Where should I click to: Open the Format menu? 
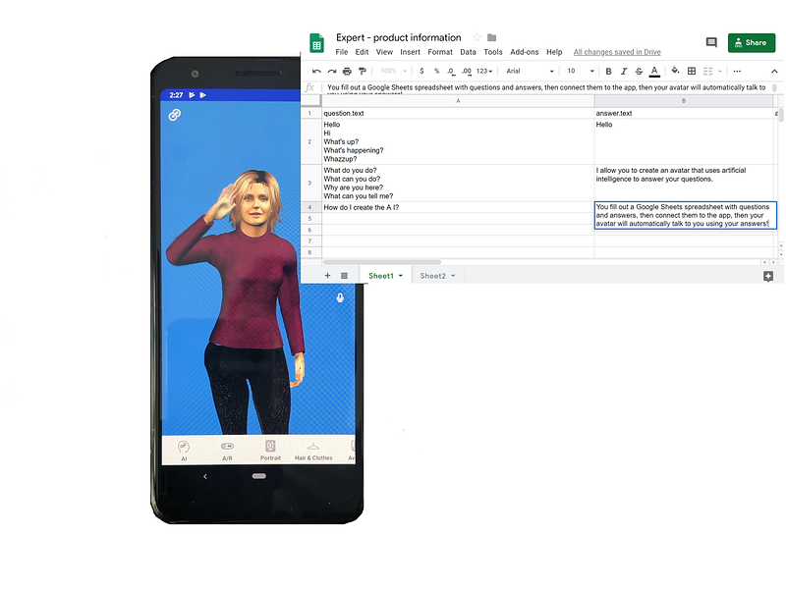pos(440,52)
